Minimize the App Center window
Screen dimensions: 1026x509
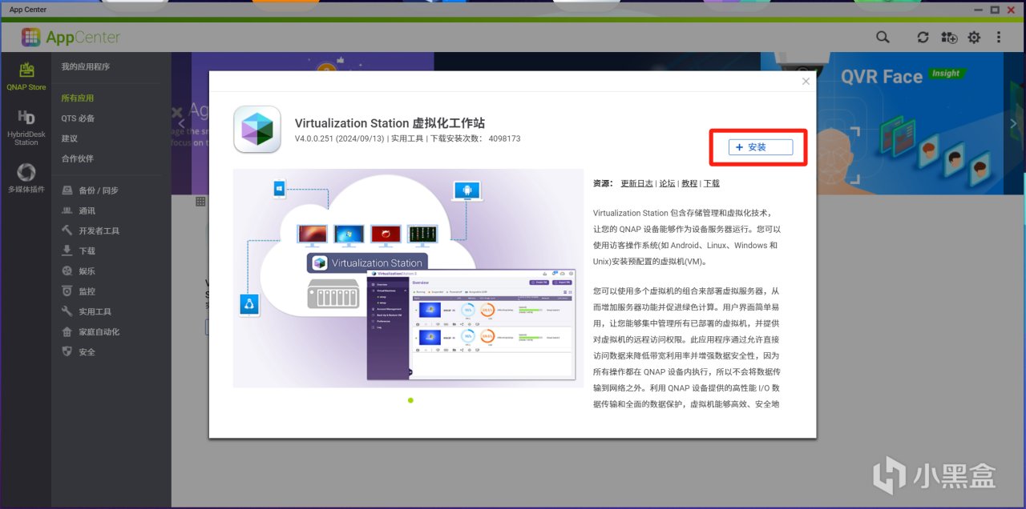(976, 10)
